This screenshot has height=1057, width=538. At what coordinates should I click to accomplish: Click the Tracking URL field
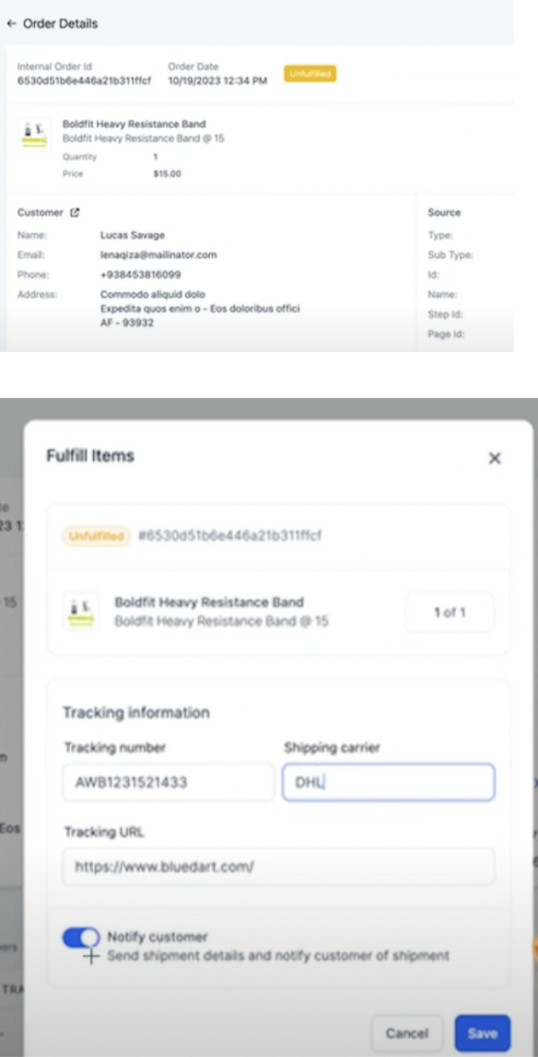pyautogui.click(x=278, y=867)
